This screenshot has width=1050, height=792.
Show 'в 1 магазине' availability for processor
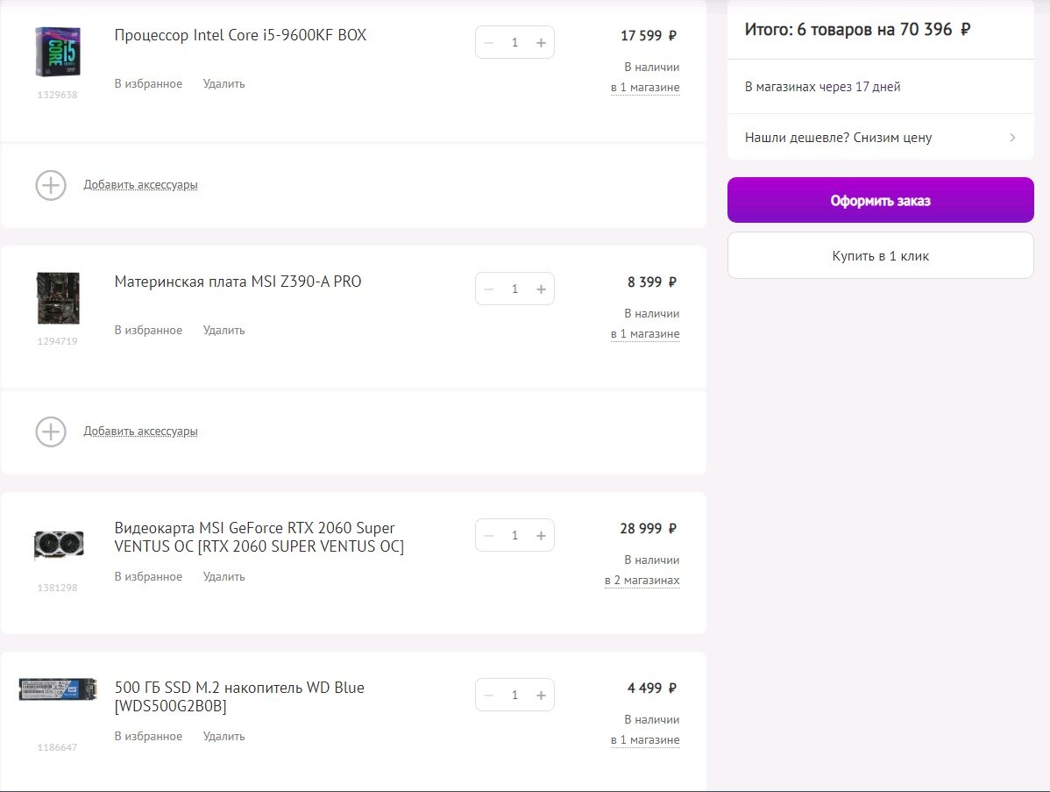point(646,88)
